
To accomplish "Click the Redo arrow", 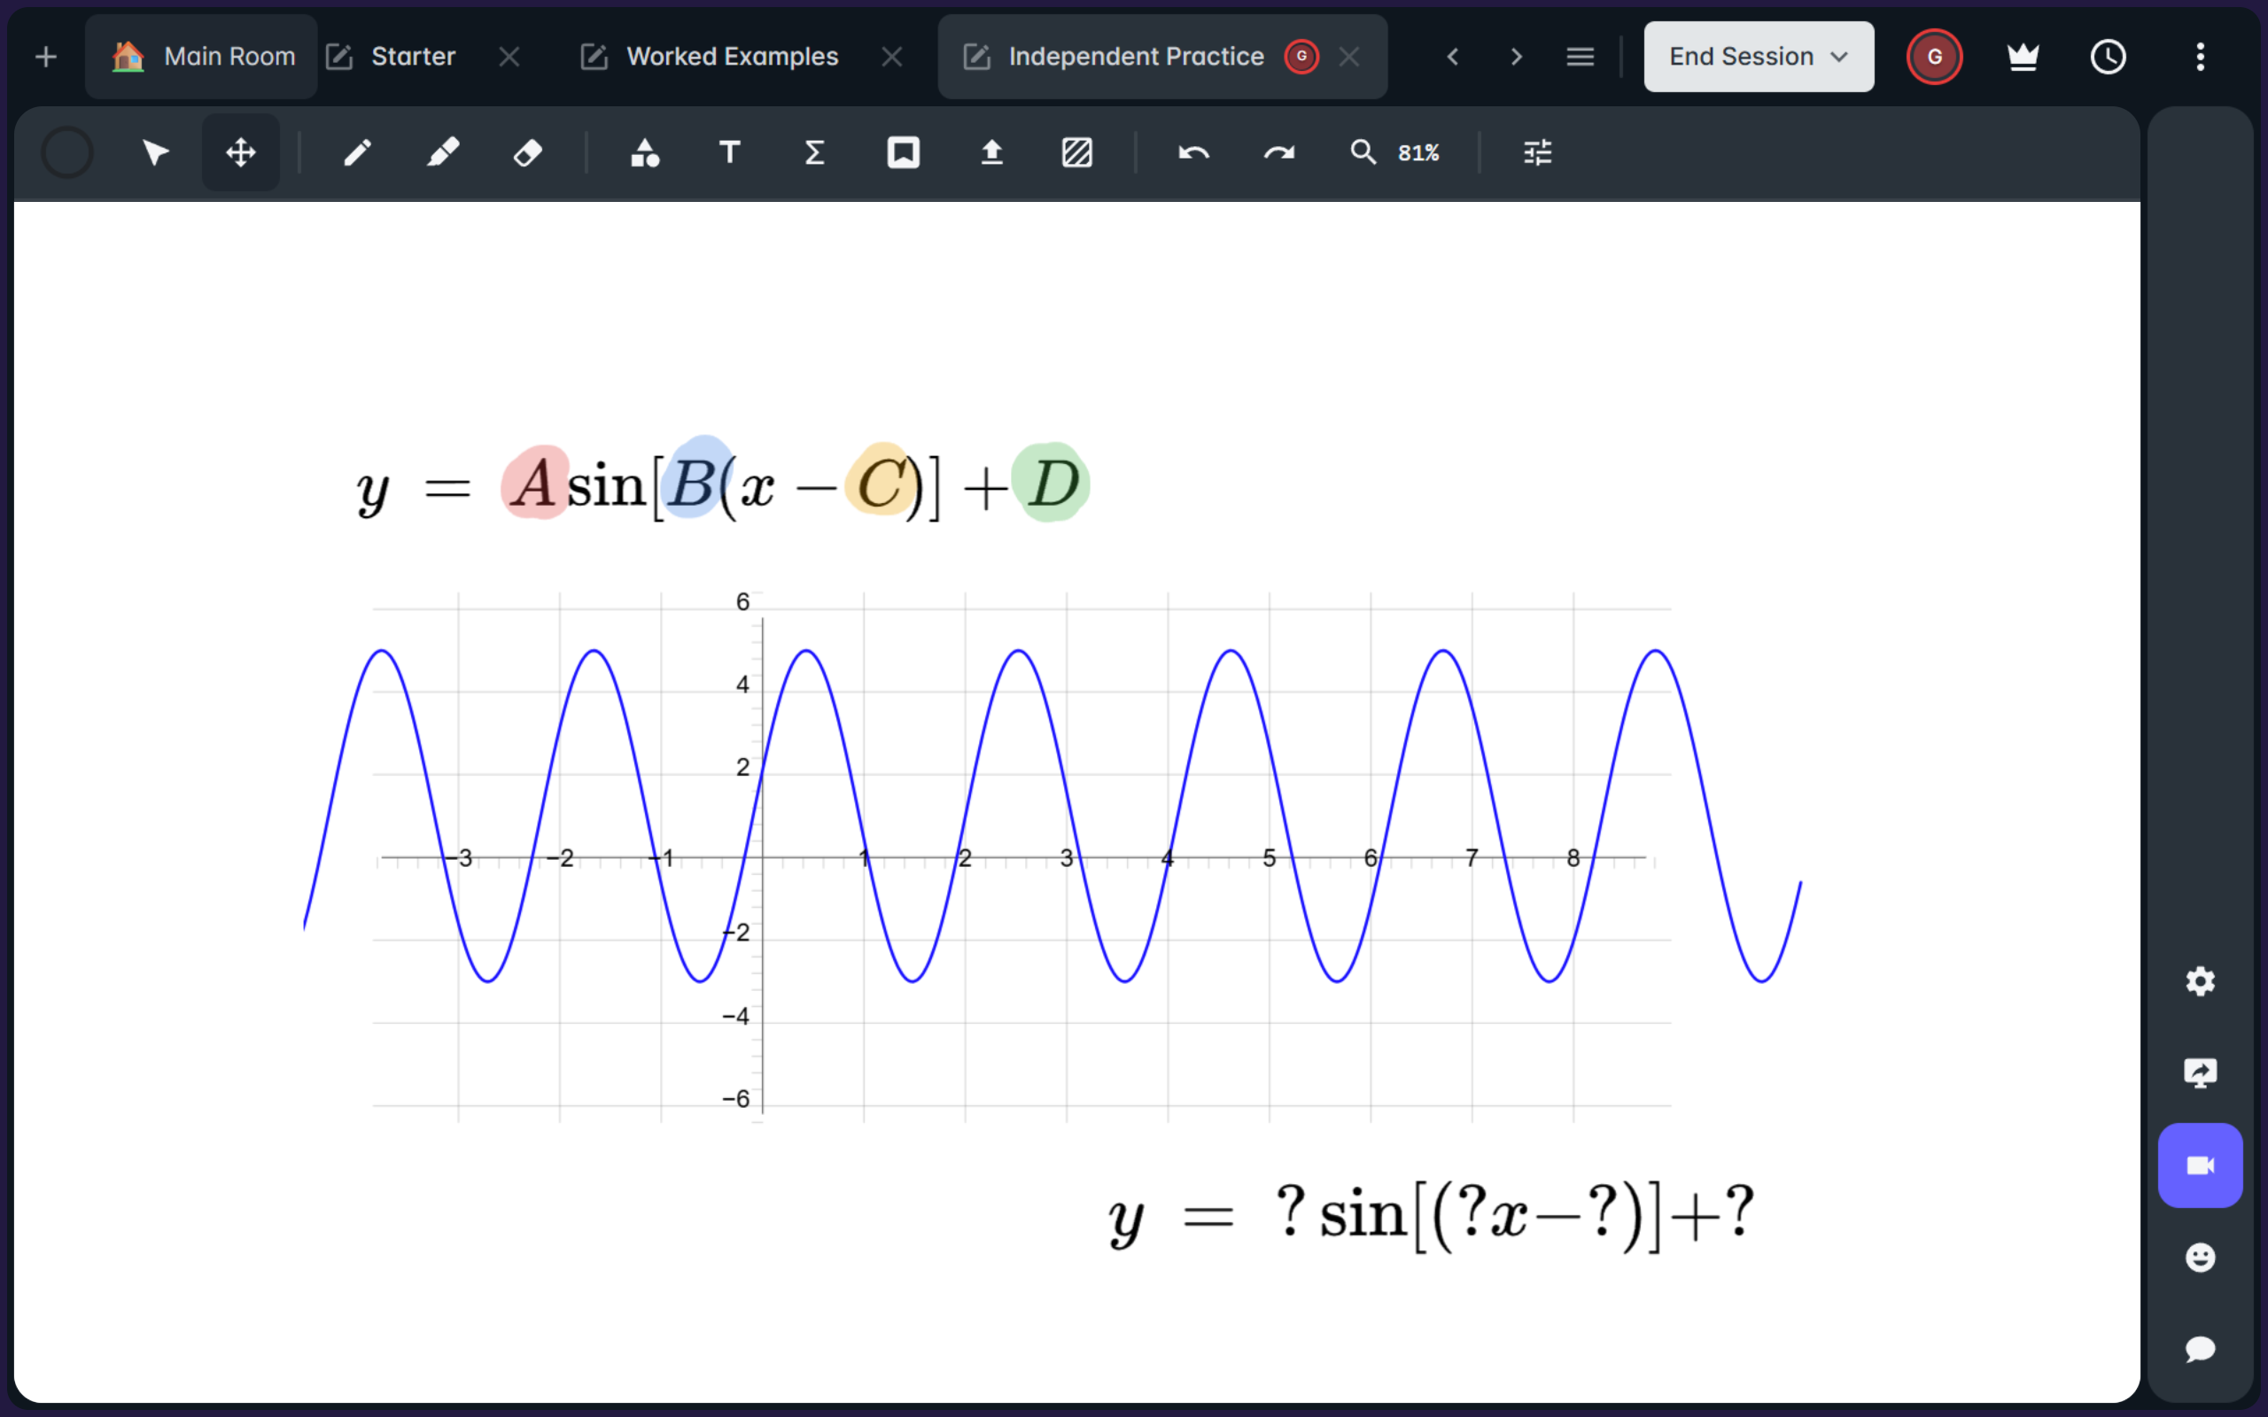I will (1278, 152).
